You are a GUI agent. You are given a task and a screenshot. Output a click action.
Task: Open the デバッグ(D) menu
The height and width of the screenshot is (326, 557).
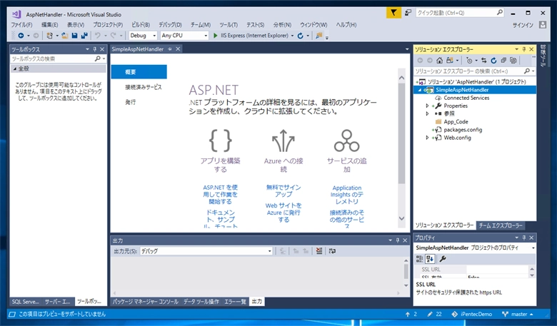pyautogui.click(x=170, y=24)
